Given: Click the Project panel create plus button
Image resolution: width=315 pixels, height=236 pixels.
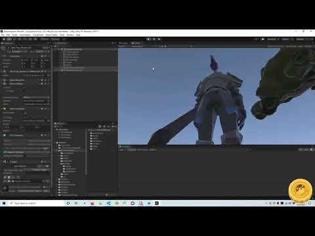Looking at the screenshot, I should pyautogui.click(x=56, y=127).
